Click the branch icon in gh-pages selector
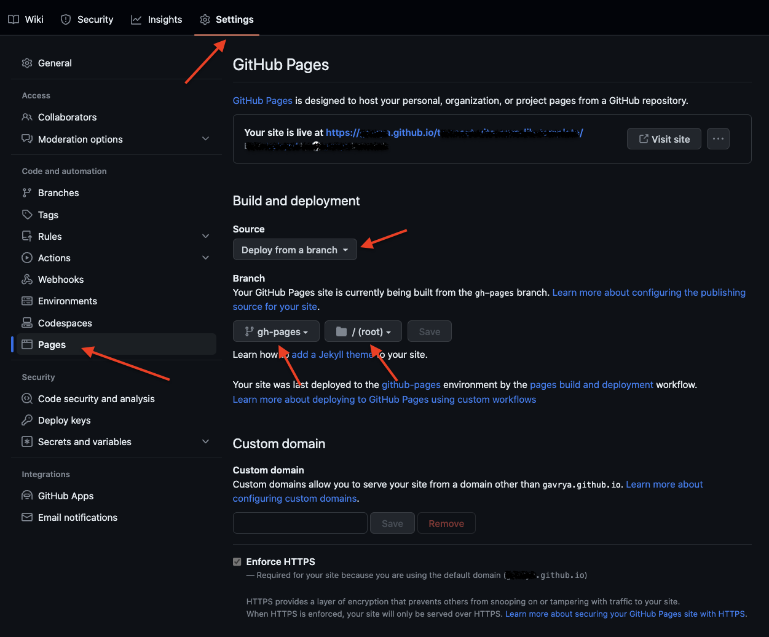769x637 pixels. [249, 331]
